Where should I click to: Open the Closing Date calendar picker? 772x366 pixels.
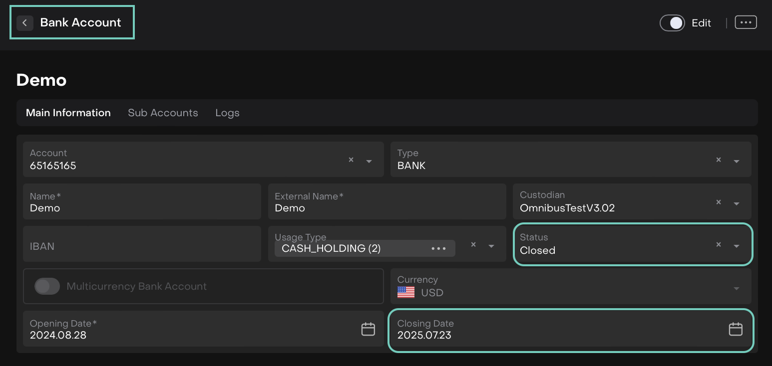click(x=736, y=329)
